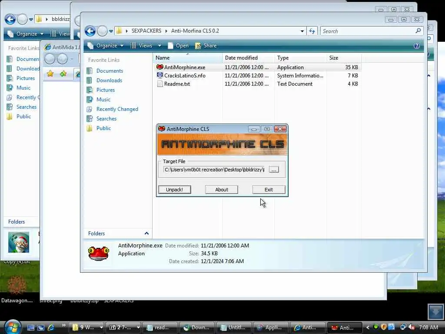Open Public favorite link in front window
The width and height of the screenshot is (445, 334).
[103, 128]
